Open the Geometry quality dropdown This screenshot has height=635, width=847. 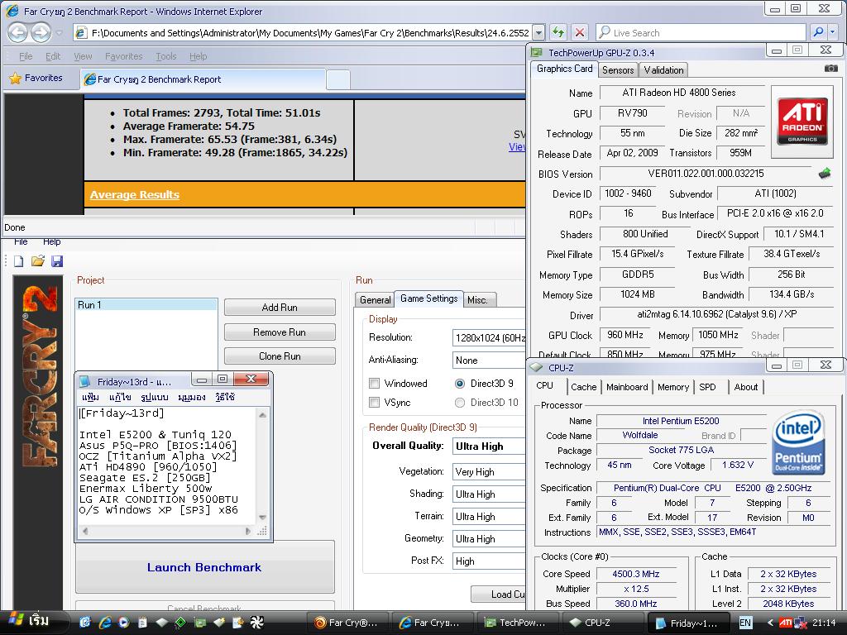489,538
